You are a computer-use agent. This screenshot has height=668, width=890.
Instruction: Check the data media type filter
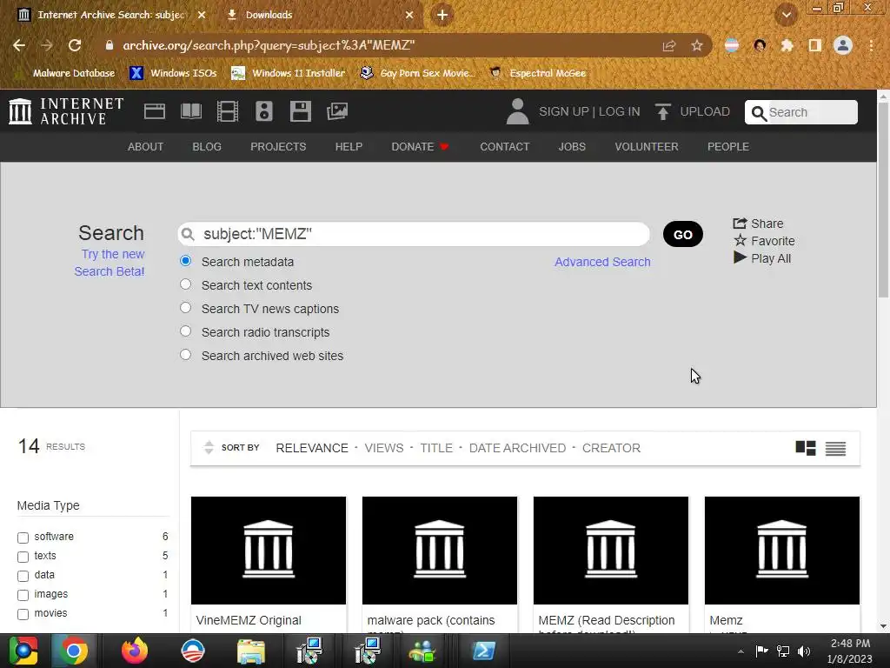23,576
